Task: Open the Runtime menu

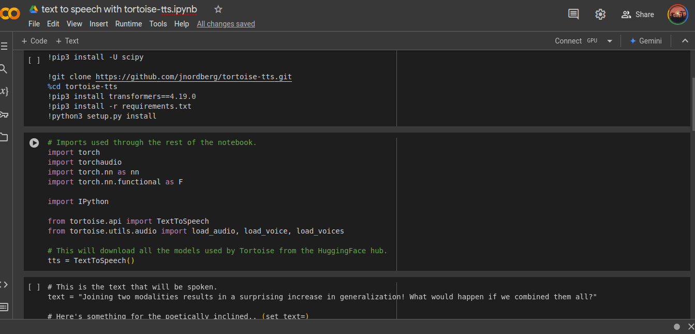Action: coord(128,24)
